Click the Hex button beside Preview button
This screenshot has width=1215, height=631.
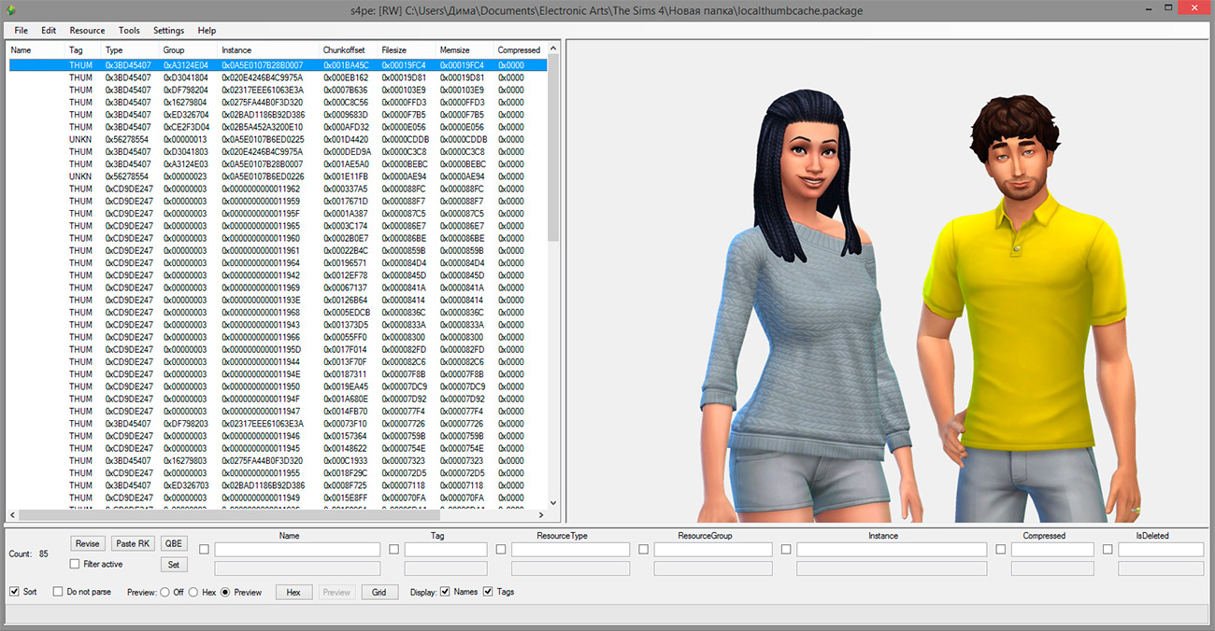tap(293, 592)
